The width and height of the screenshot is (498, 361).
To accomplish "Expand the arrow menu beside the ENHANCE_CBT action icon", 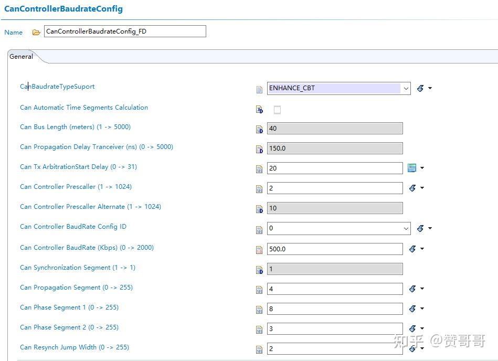I will click(430, 88).
